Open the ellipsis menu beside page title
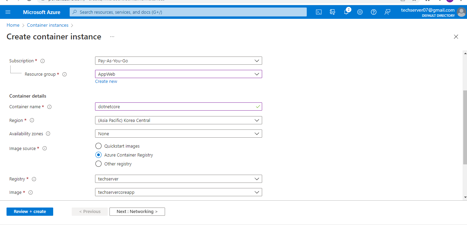 [112, 37]
